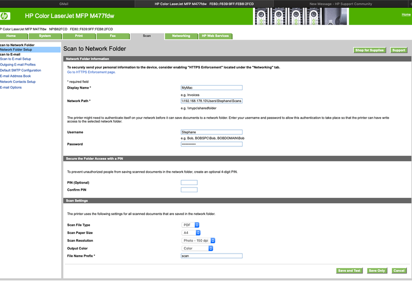Click the 'Scan to E-mail' sidebar heading
This screenshot has width=412, height=284.
click(10, 55)
